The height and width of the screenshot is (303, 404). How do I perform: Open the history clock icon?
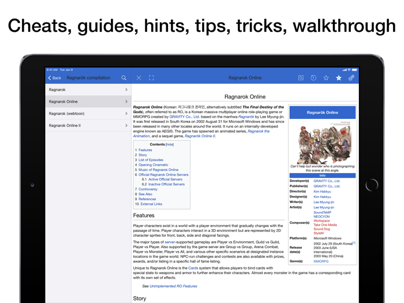(313, 78)
